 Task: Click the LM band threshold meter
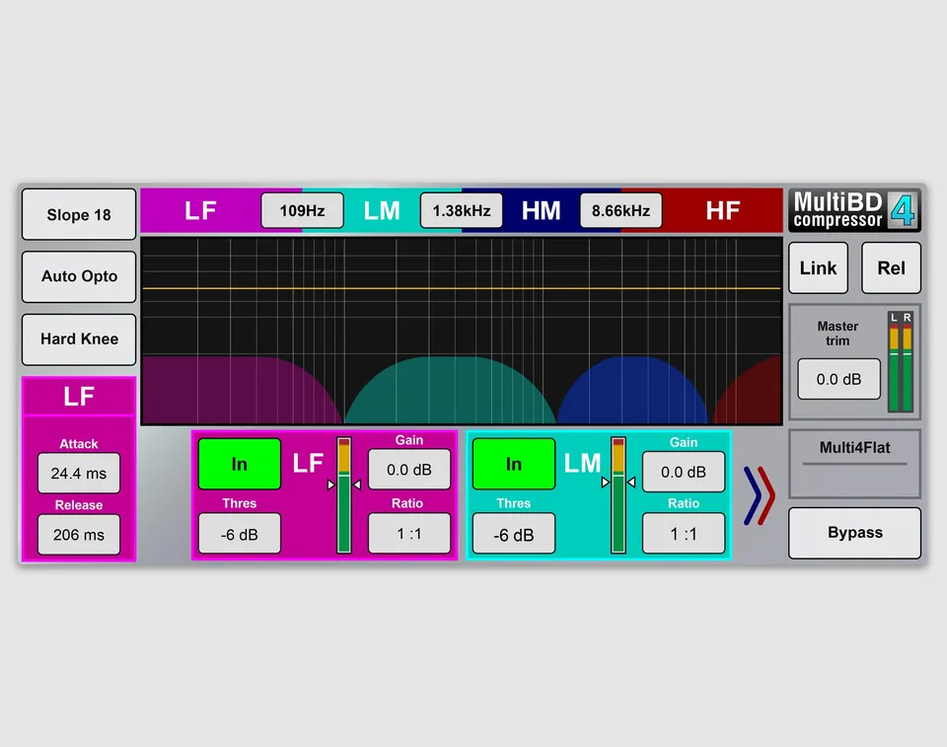[x=618, y=495]
